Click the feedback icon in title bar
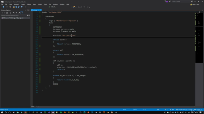The height and width of the screenshot is (114, 204). pyautogui.click(x=170, y=1)
